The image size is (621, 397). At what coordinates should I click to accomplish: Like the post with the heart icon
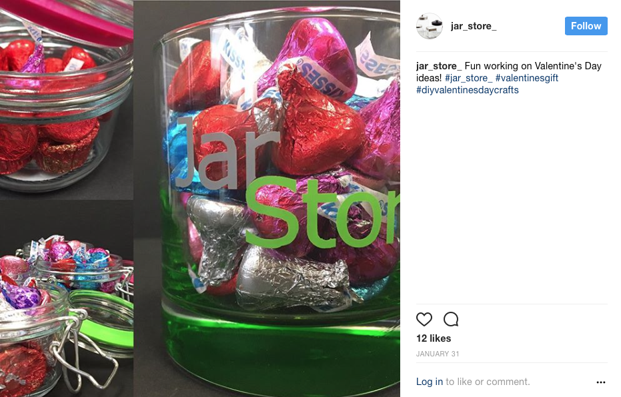coord(424,319)
